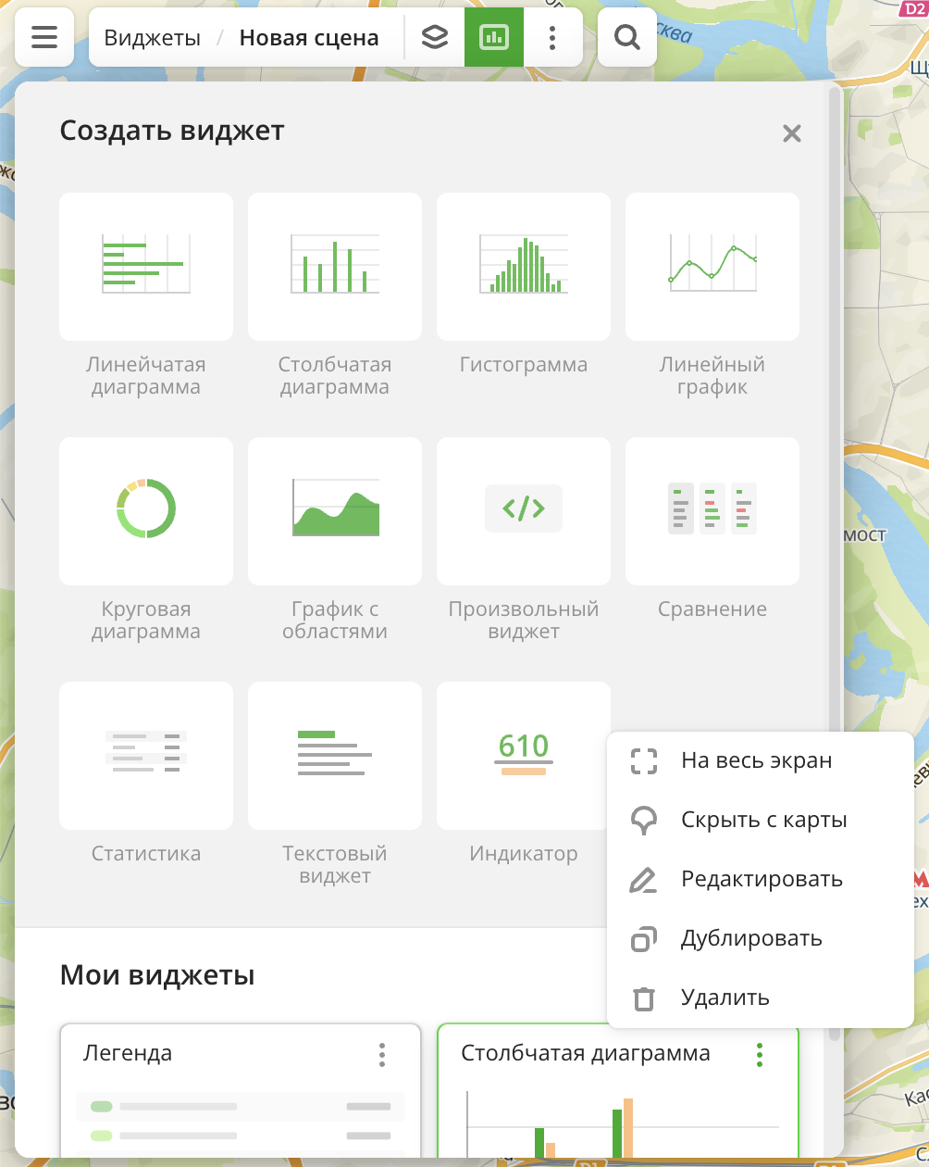Select the Сравнение widget tile
This screenshot has width=929, height=1167.
coord(712,511)
